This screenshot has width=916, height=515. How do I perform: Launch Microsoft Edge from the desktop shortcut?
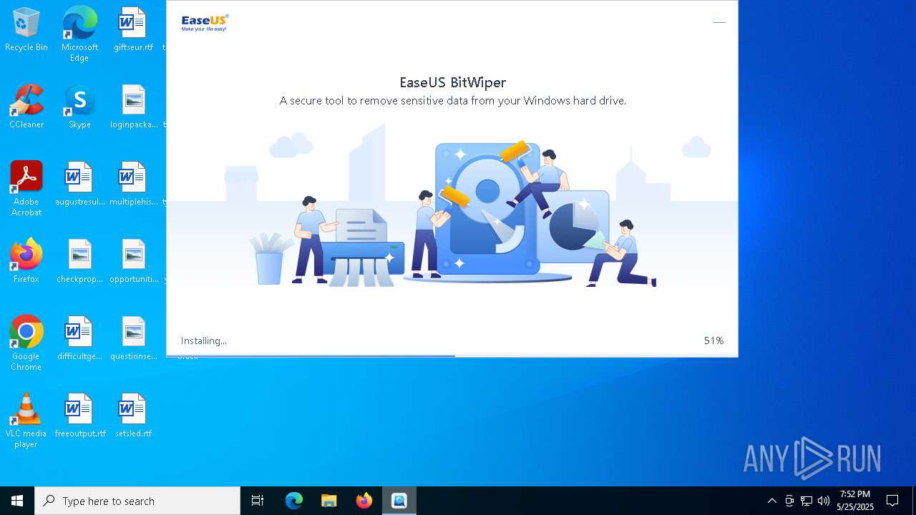coord(79,34)
